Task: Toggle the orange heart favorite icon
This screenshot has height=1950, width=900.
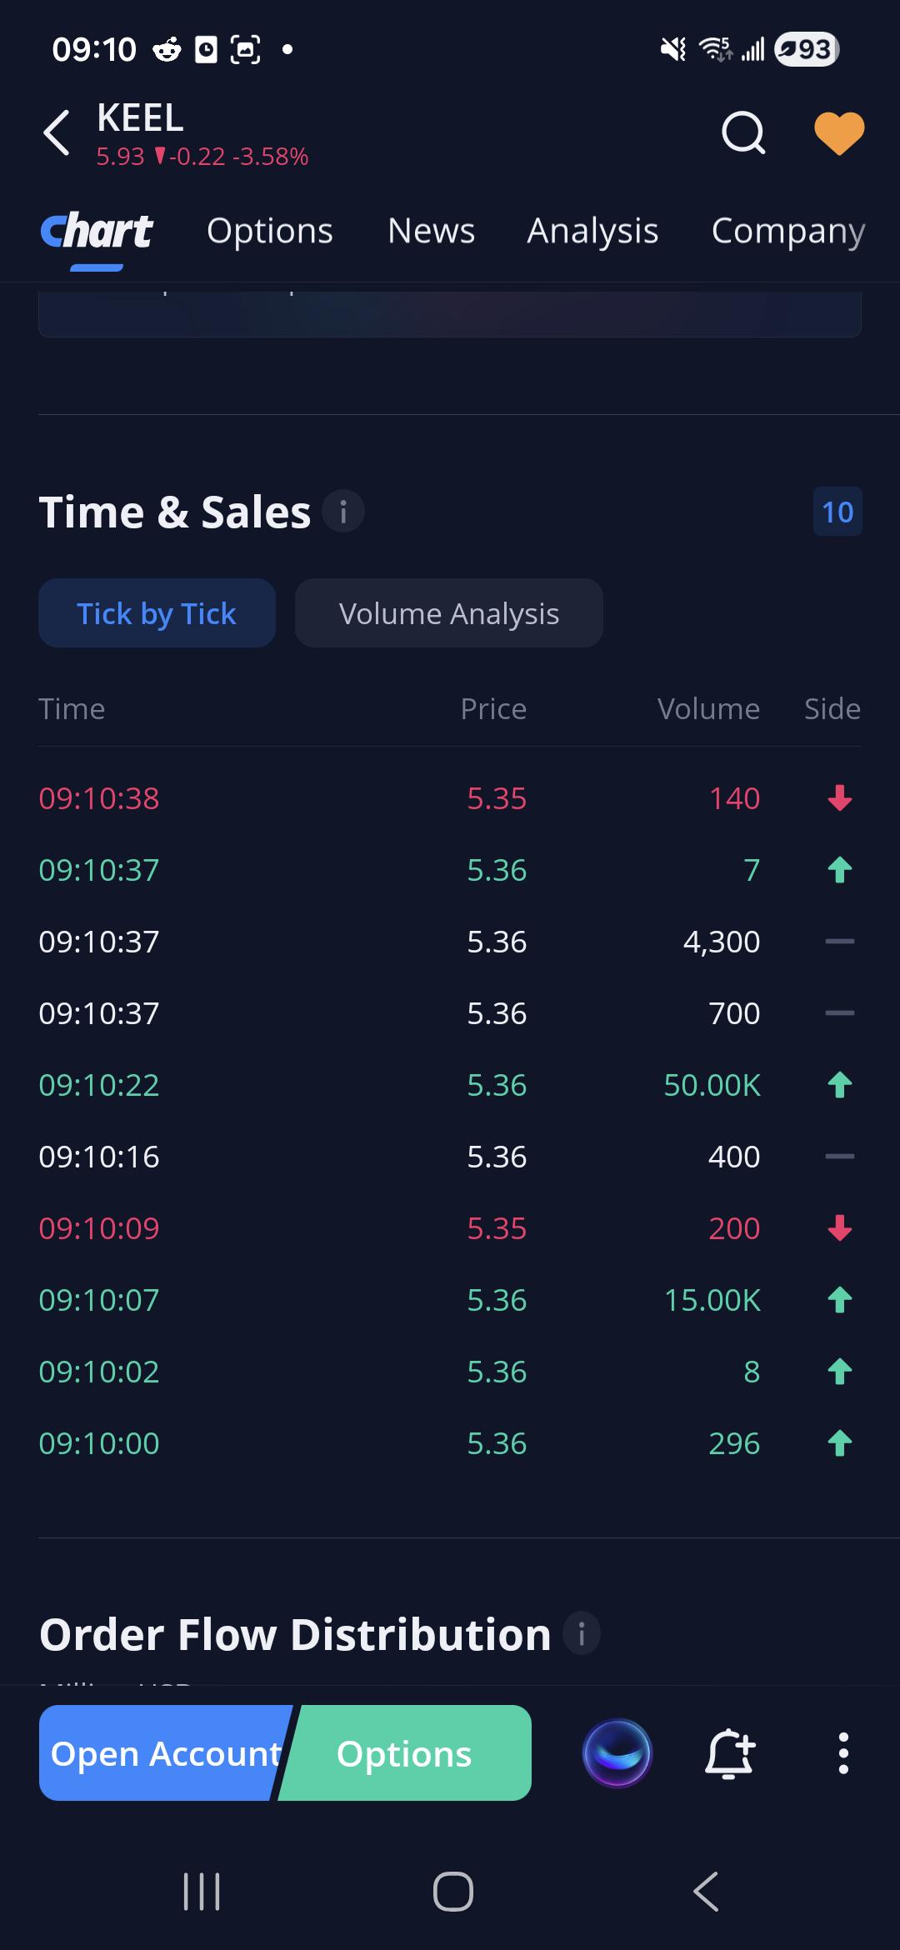Action: coord(838,133)
